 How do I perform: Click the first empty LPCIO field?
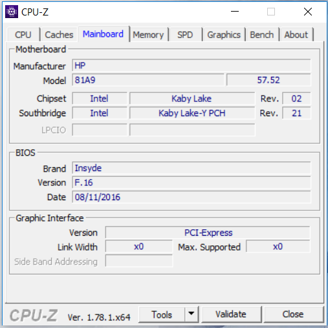[x=100, y=130]
